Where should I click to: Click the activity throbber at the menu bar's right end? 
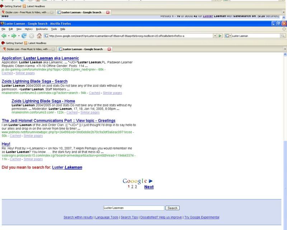pyautogui.click(x=284, y=29)
